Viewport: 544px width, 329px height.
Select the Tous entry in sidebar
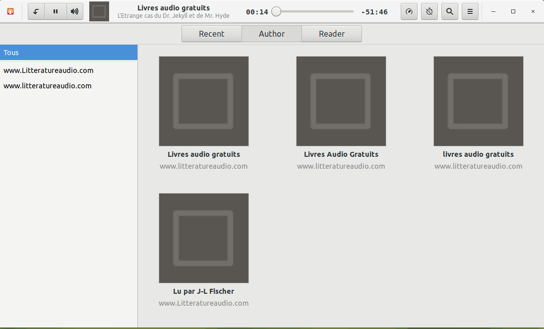[69, 53]
